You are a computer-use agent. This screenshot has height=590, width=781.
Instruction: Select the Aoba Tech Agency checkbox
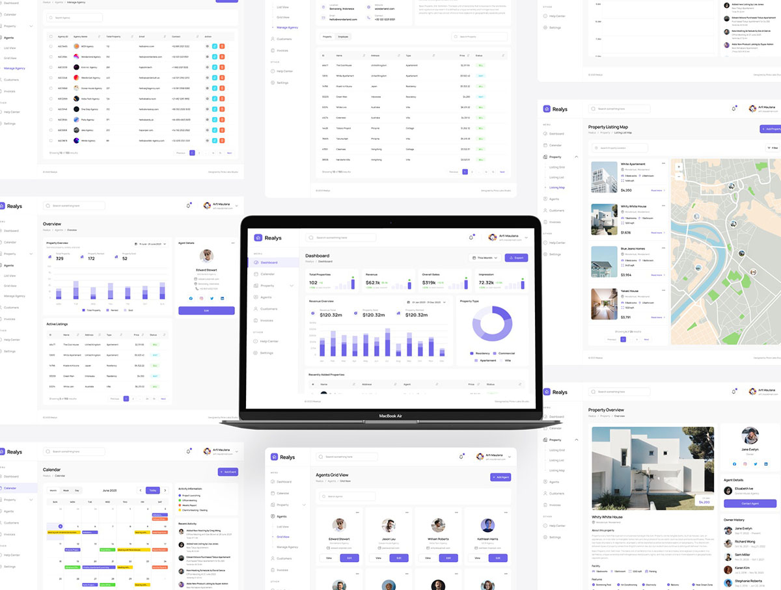(x=51, y=98)
